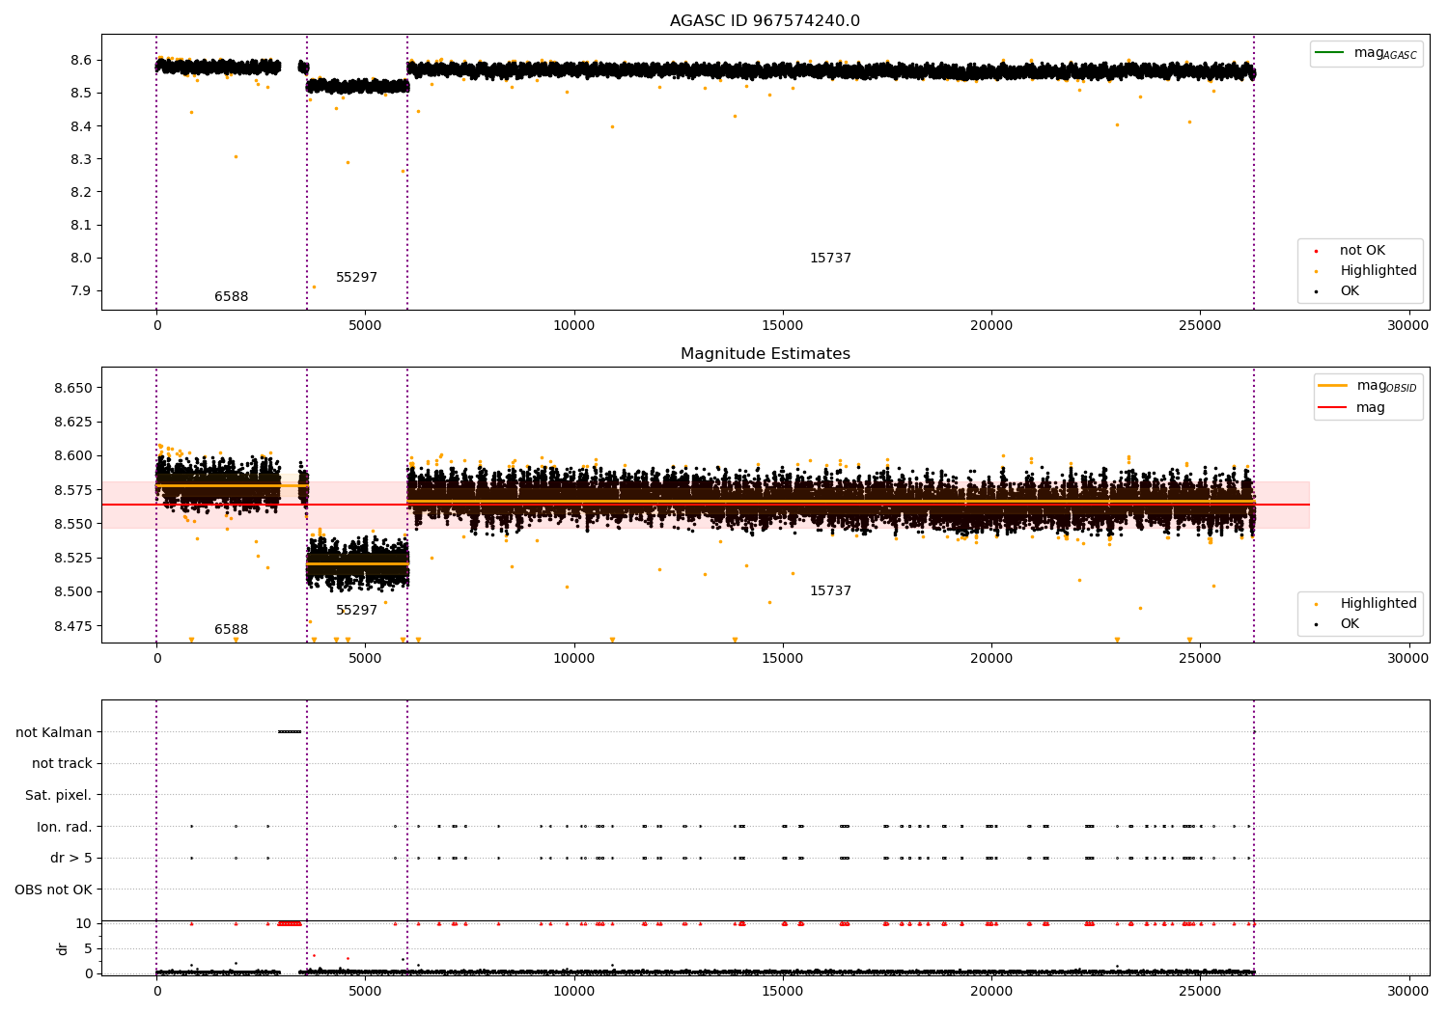Click the "not track" row label
The width and height of the screenshot is (1448, 1013).
pos(62,763)
